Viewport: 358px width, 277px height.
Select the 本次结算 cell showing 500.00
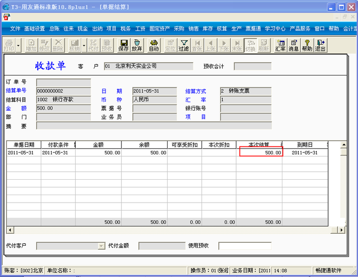(261, 151)
